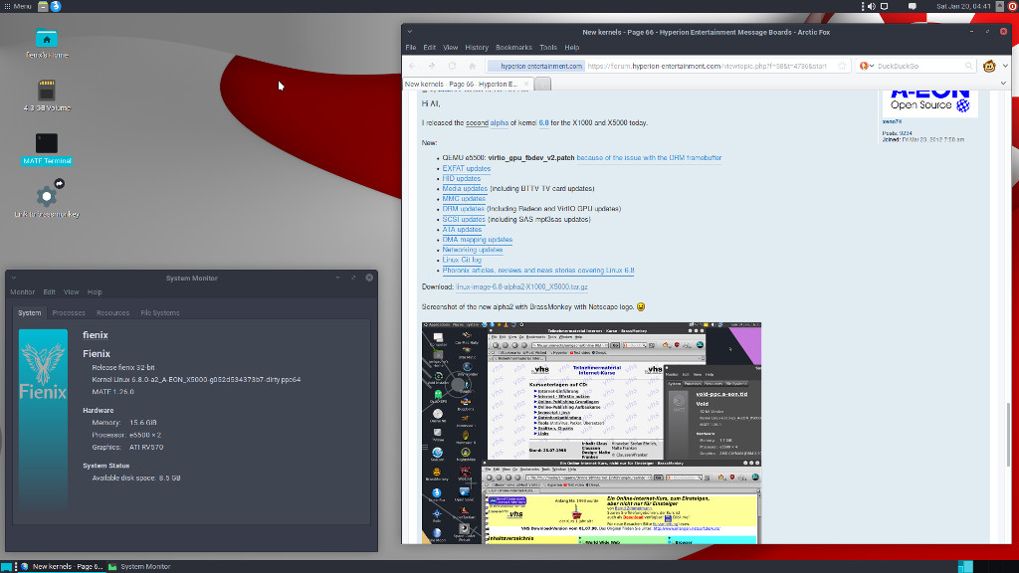
Task: Open a new tab in Arctic Fox
Action: (542, 84)
